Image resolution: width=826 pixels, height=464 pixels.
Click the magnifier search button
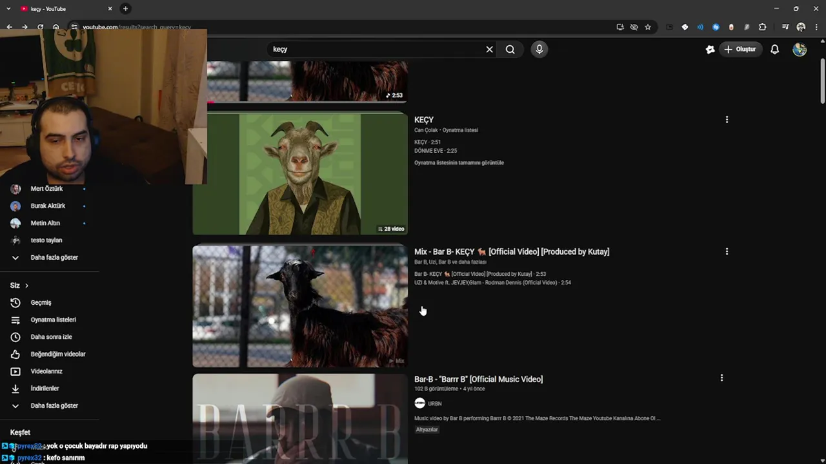point(510,49)
